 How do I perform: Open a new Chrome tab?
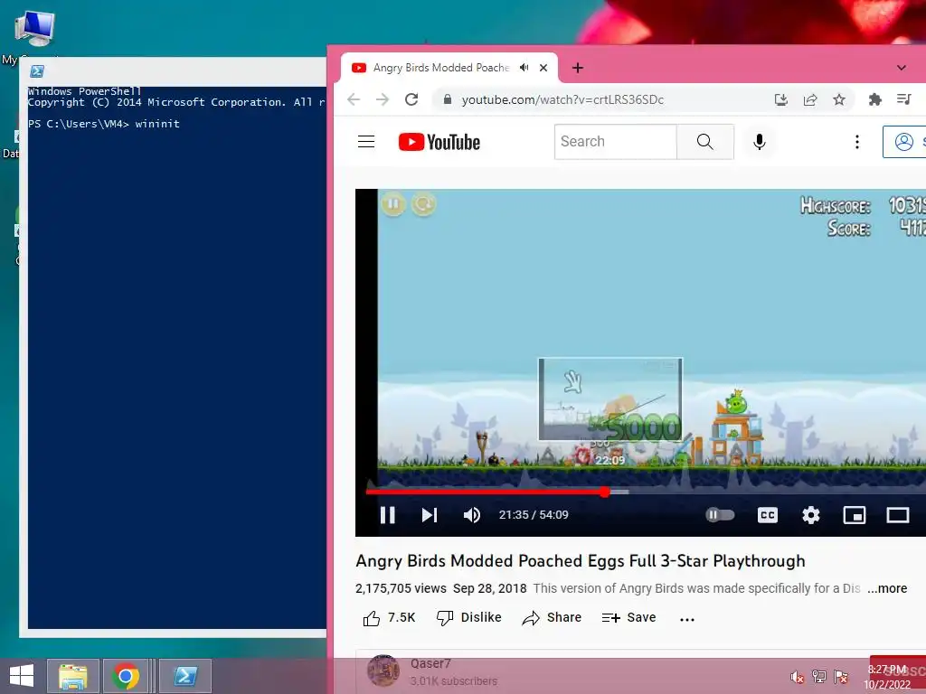click(578, 68)
